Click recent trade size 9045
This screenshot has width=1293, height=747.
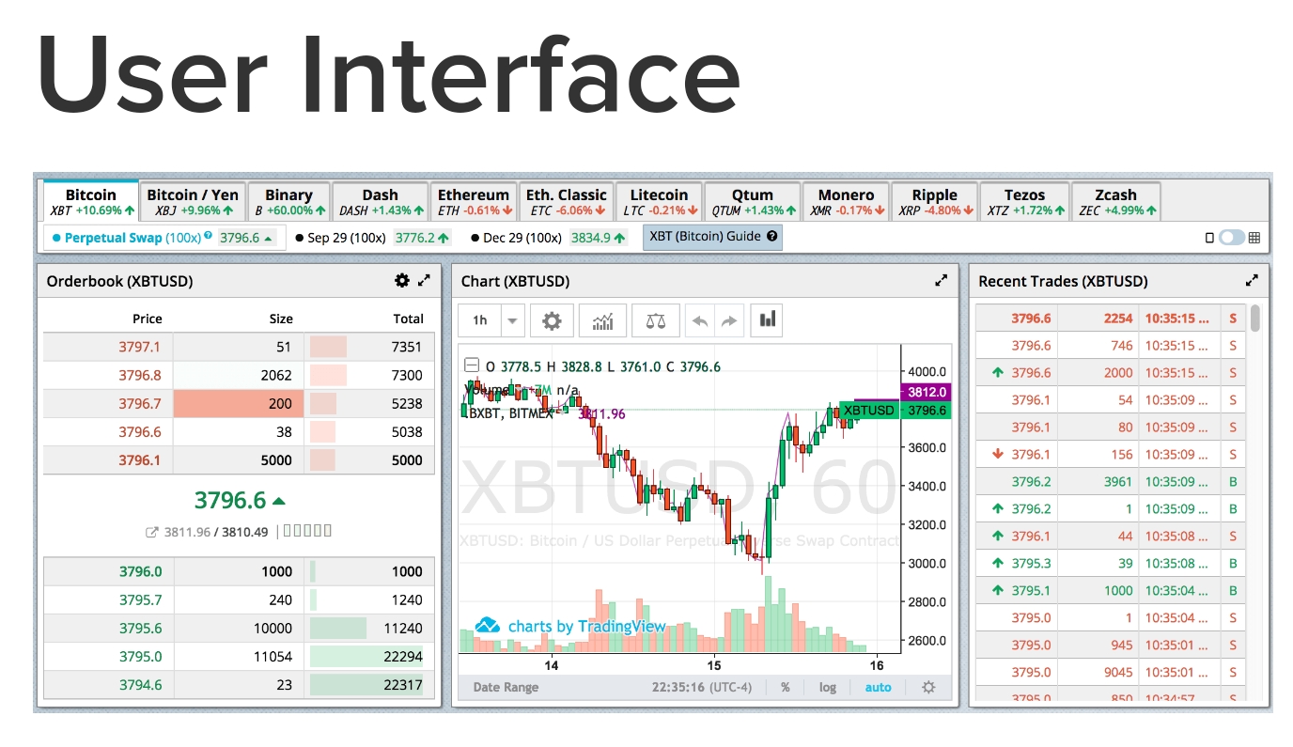[1118, 672]
